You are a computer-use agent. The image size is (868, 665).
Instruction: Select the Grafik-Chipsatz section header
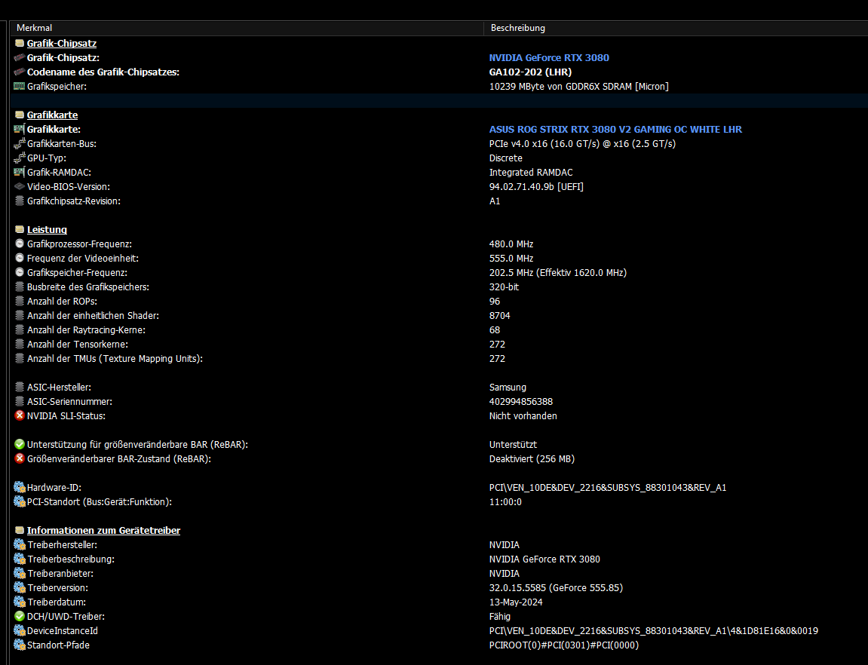tap(61, 43)
